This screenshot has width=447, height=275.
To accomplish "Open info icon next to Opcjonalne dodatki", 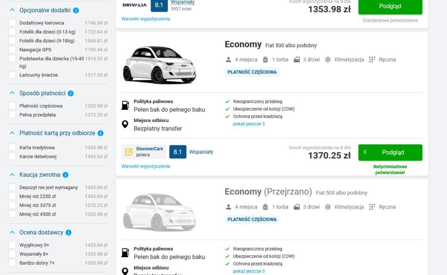I will 76,10.
